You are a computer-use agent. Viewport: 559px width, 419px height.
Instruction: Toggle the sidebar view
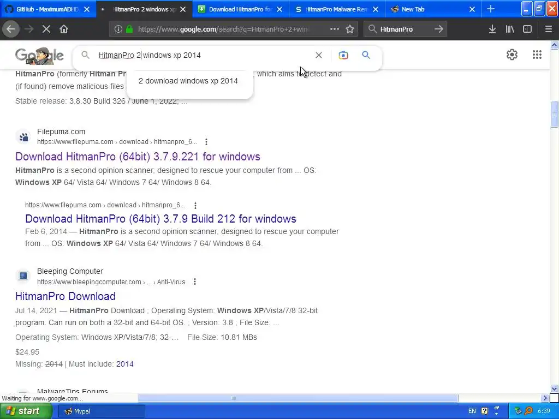pos(527,29)
